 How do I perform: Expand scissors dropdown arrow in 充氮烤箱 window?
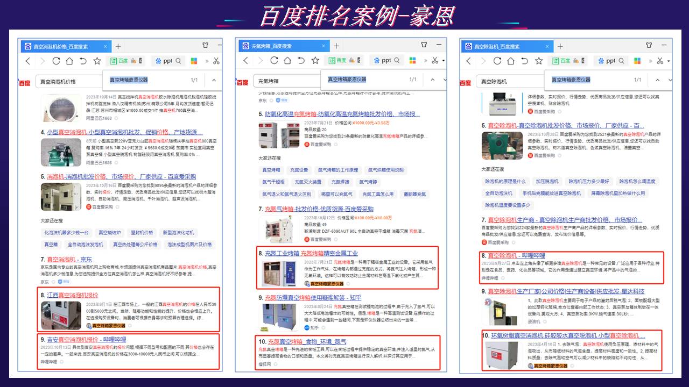pos(443,61)
